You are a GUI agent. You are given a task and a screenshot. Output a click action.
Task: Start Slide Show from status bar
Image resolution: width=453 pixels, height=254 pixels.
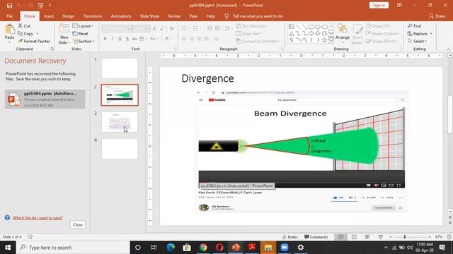381,237
